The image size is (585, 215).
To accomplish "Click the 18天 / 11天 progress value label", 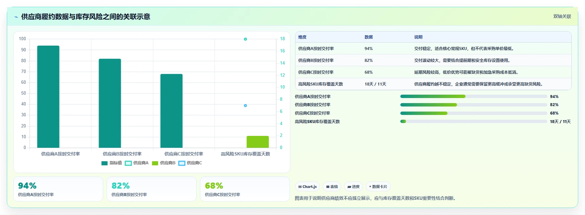I will (560, 122).
